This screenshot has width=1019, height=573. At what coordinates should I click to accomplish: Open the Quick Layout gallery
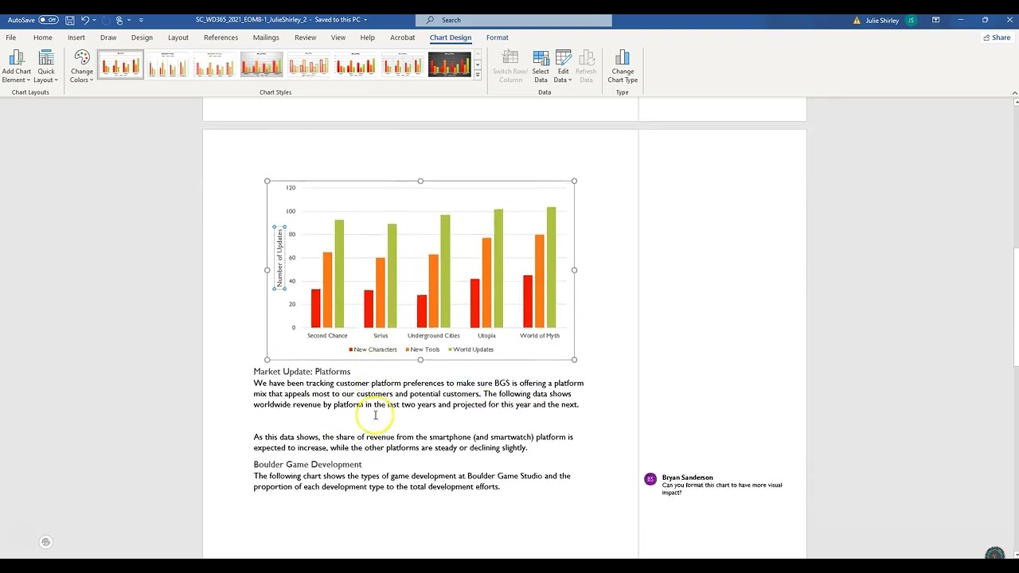tap(46, 67)
